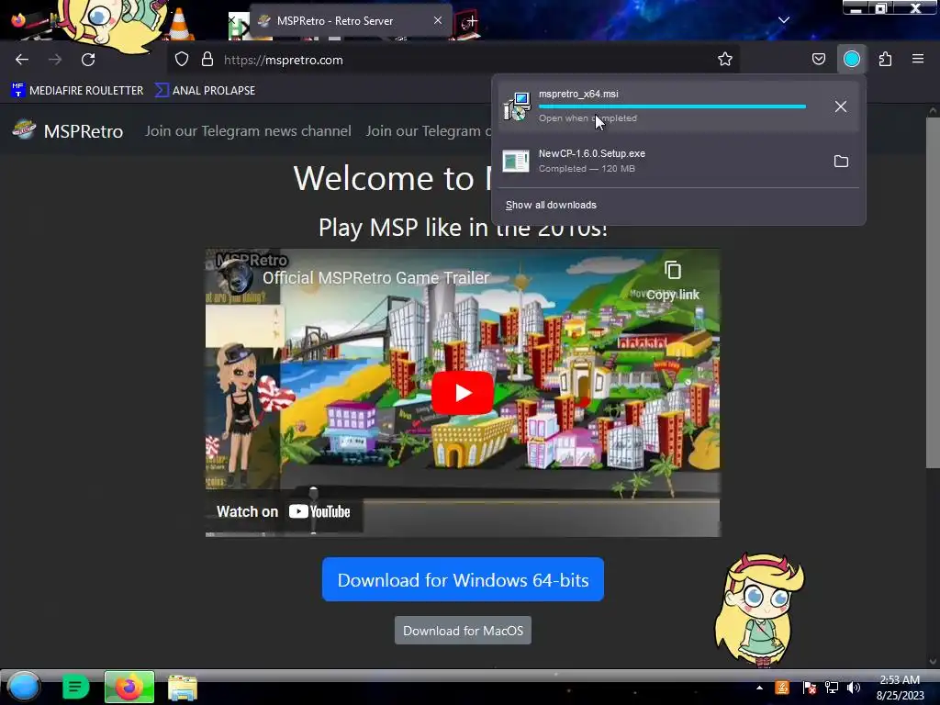940x705 pixels.
Task: Click Download for MacOS
Action: [x=463, y=631]
